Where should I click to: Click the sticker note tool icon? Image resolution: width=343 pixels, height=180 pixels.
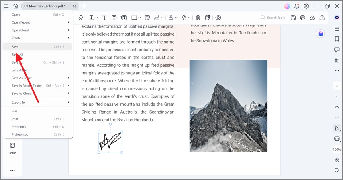pyautogui.click(x=208, y=18)
